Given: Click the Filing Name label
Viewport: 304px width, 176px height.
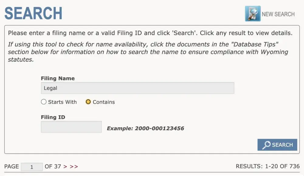Looking at the screenshot, I should click(58, 78).
